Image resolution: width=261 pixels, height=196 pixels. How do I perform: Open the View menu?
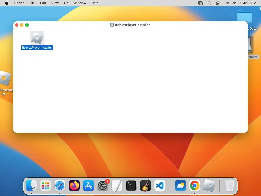click(x=55, y=3)
